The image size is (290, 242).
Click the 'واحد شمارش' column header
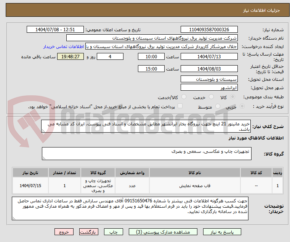pyautogui.click(x=132, y=173)
